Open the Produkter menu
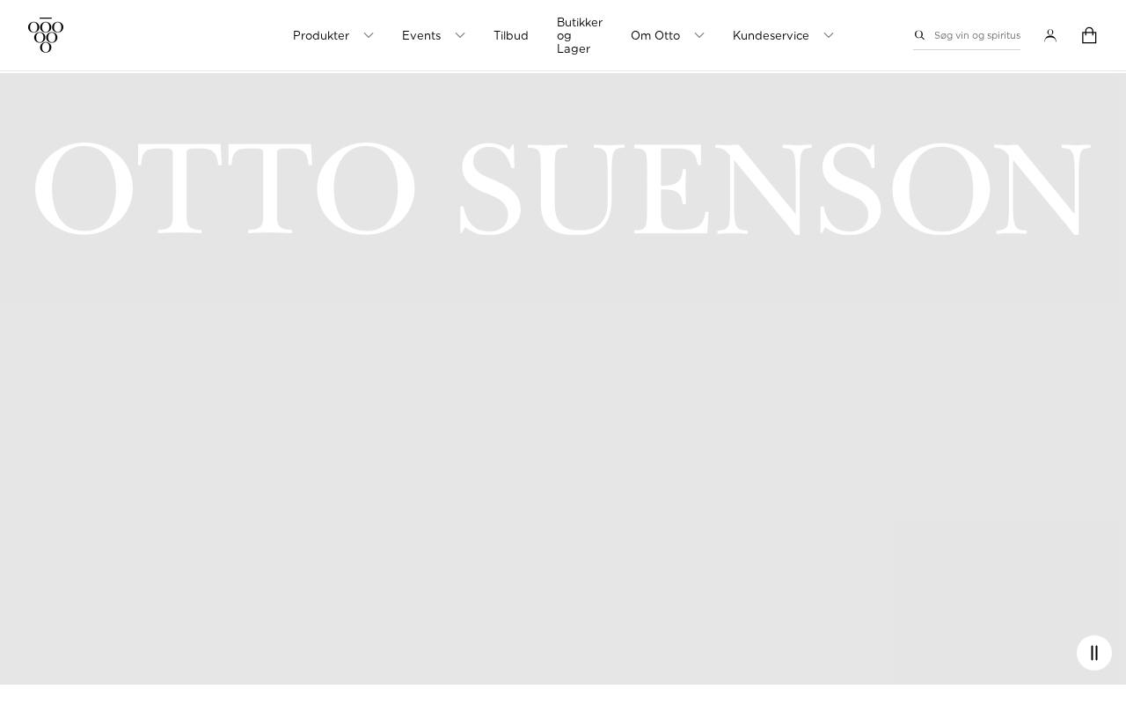The image size is (1126, 704). click(321, 35)
